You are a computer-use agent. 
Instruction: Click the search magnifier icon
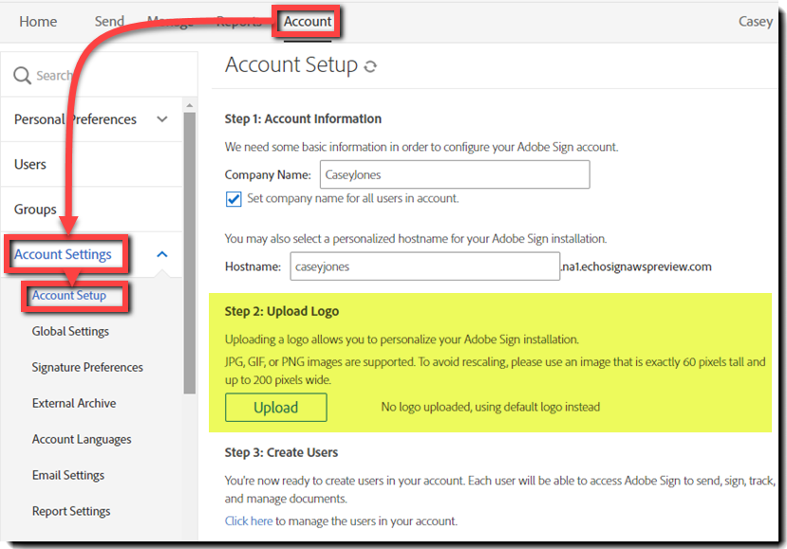(23, 75)
